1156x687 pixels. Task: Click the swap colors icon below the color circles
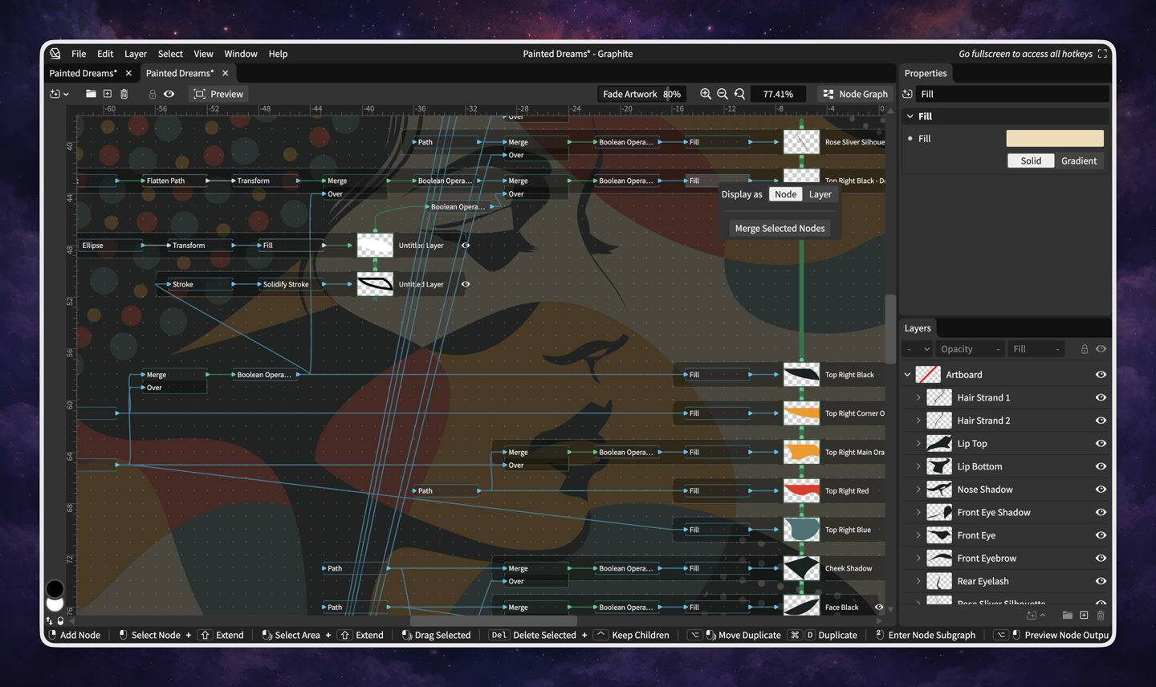click(x=49, y=620)
